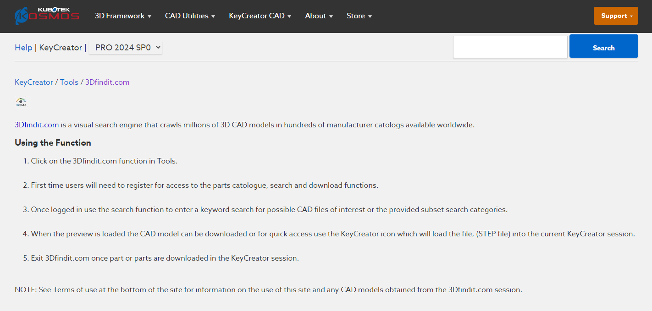Go to Tools breadcrumb link
This screenshot has width=652, height=311.
coord(69,82)
